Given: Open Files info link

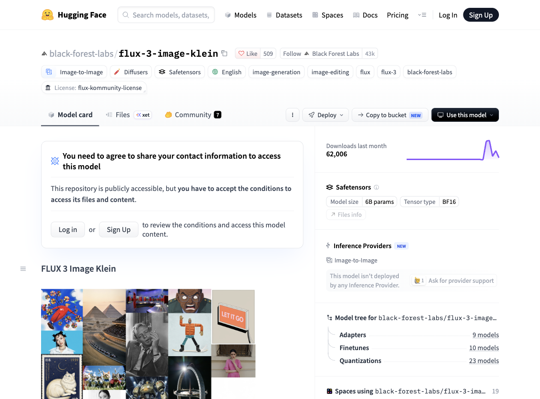Looking at the screenshot, I should pos(346,214).
